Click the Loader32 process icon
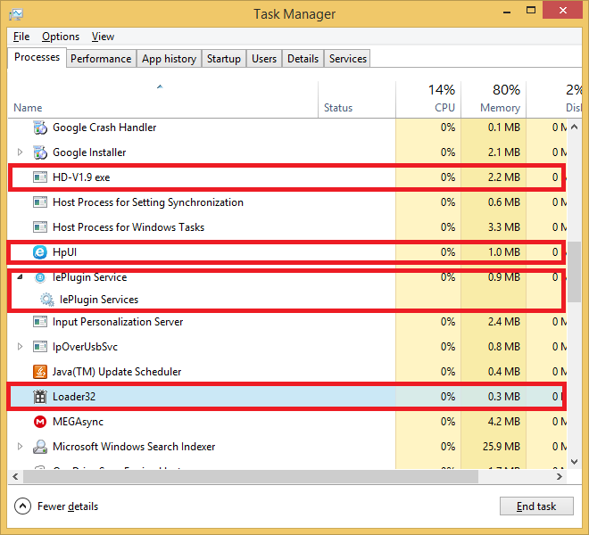589x535 pixels. [x=40, y=397]
